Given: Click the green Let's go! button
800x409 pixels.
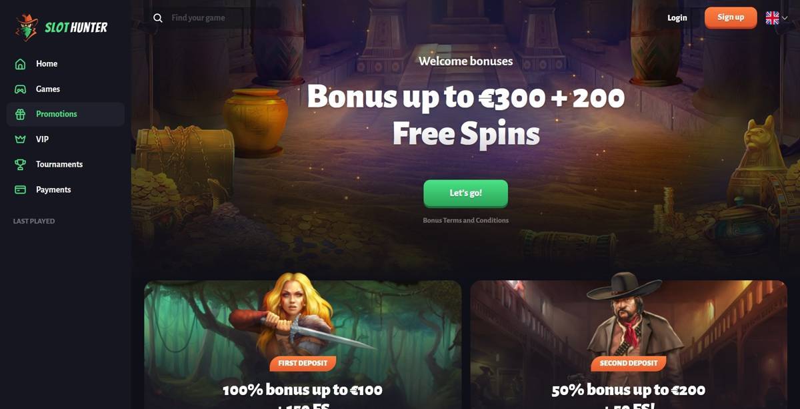Looking at the screenshot, I should (465, 193).
